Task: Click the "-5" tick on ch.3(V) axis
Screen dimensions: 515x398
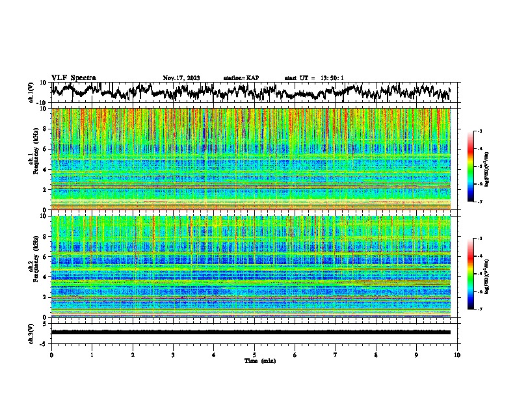Action: 44,344
